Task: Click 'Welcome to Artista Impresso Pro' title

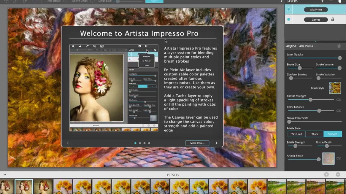Action: 139,33
